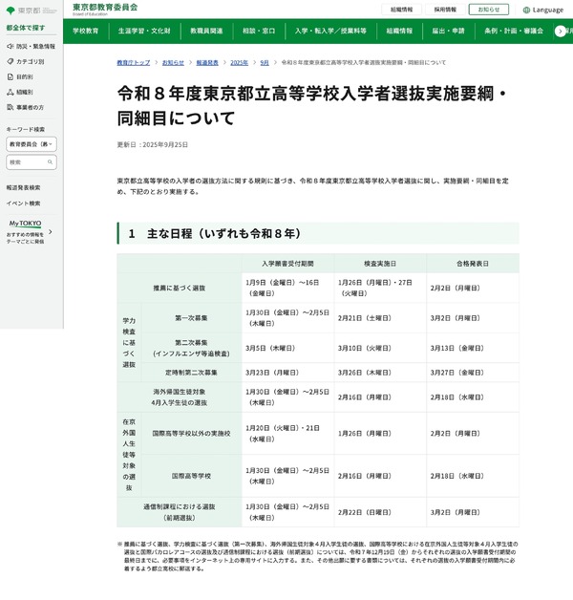Open the 教職員関連 menu
Screen dimensions: 573x600
[x=206, y=31]
